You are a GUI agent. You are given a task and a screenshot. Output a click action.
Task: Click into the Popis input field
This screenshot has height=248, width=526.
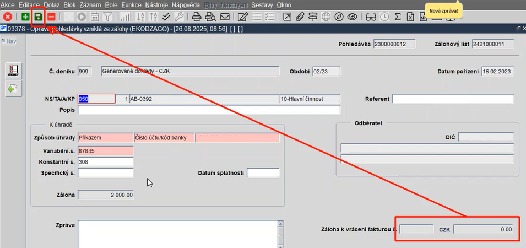point(209,110)
